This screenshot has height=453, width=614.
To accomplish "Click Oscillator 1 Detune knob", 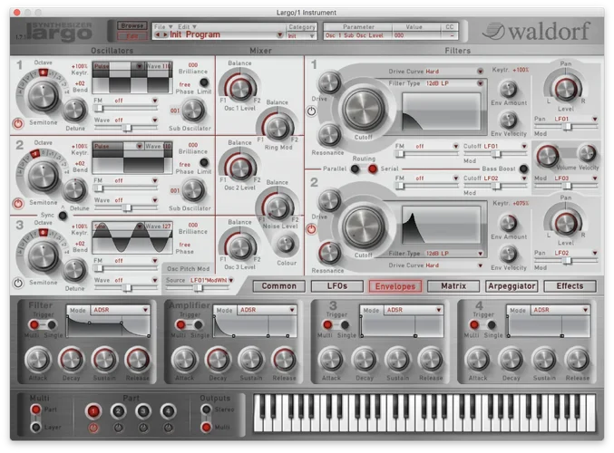I will click(74, 110).
